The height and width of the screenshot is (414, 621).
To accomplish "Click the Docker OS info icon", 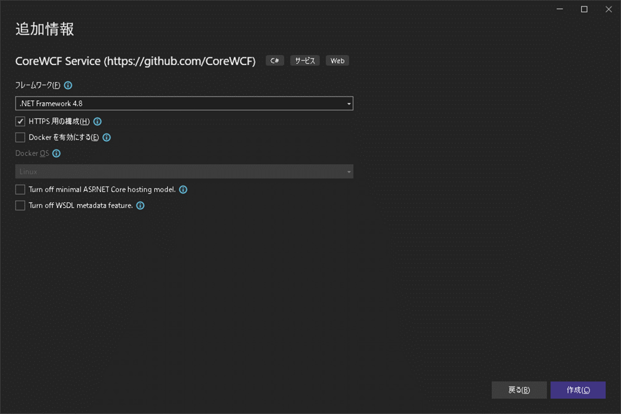I will click(x=57, y=153).
